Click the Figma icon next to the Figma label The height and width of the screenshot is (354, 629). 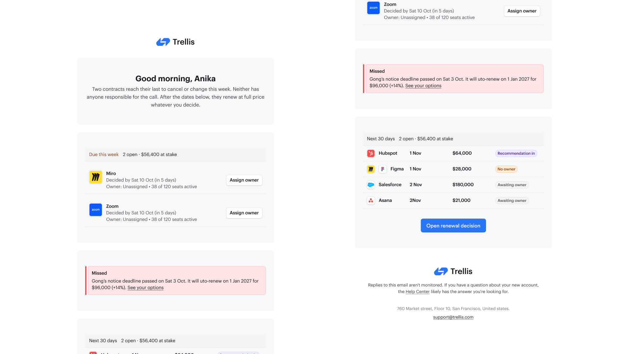coord(383,169)
